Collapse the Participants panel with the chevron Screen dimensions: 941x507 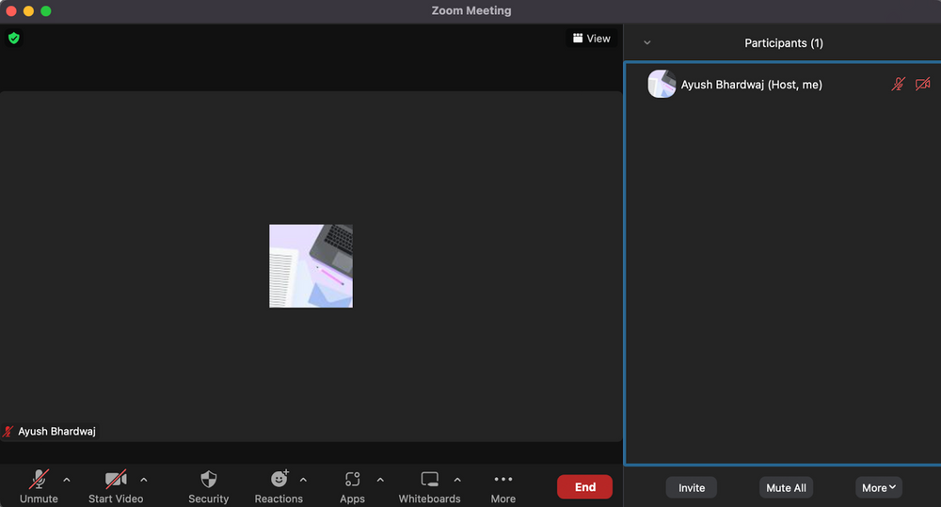(x=647, y=42)
